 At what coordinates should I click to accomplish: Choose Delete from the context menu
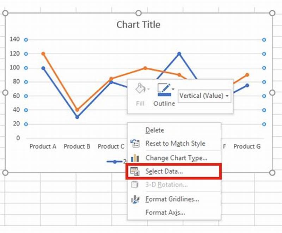point(154,130)
